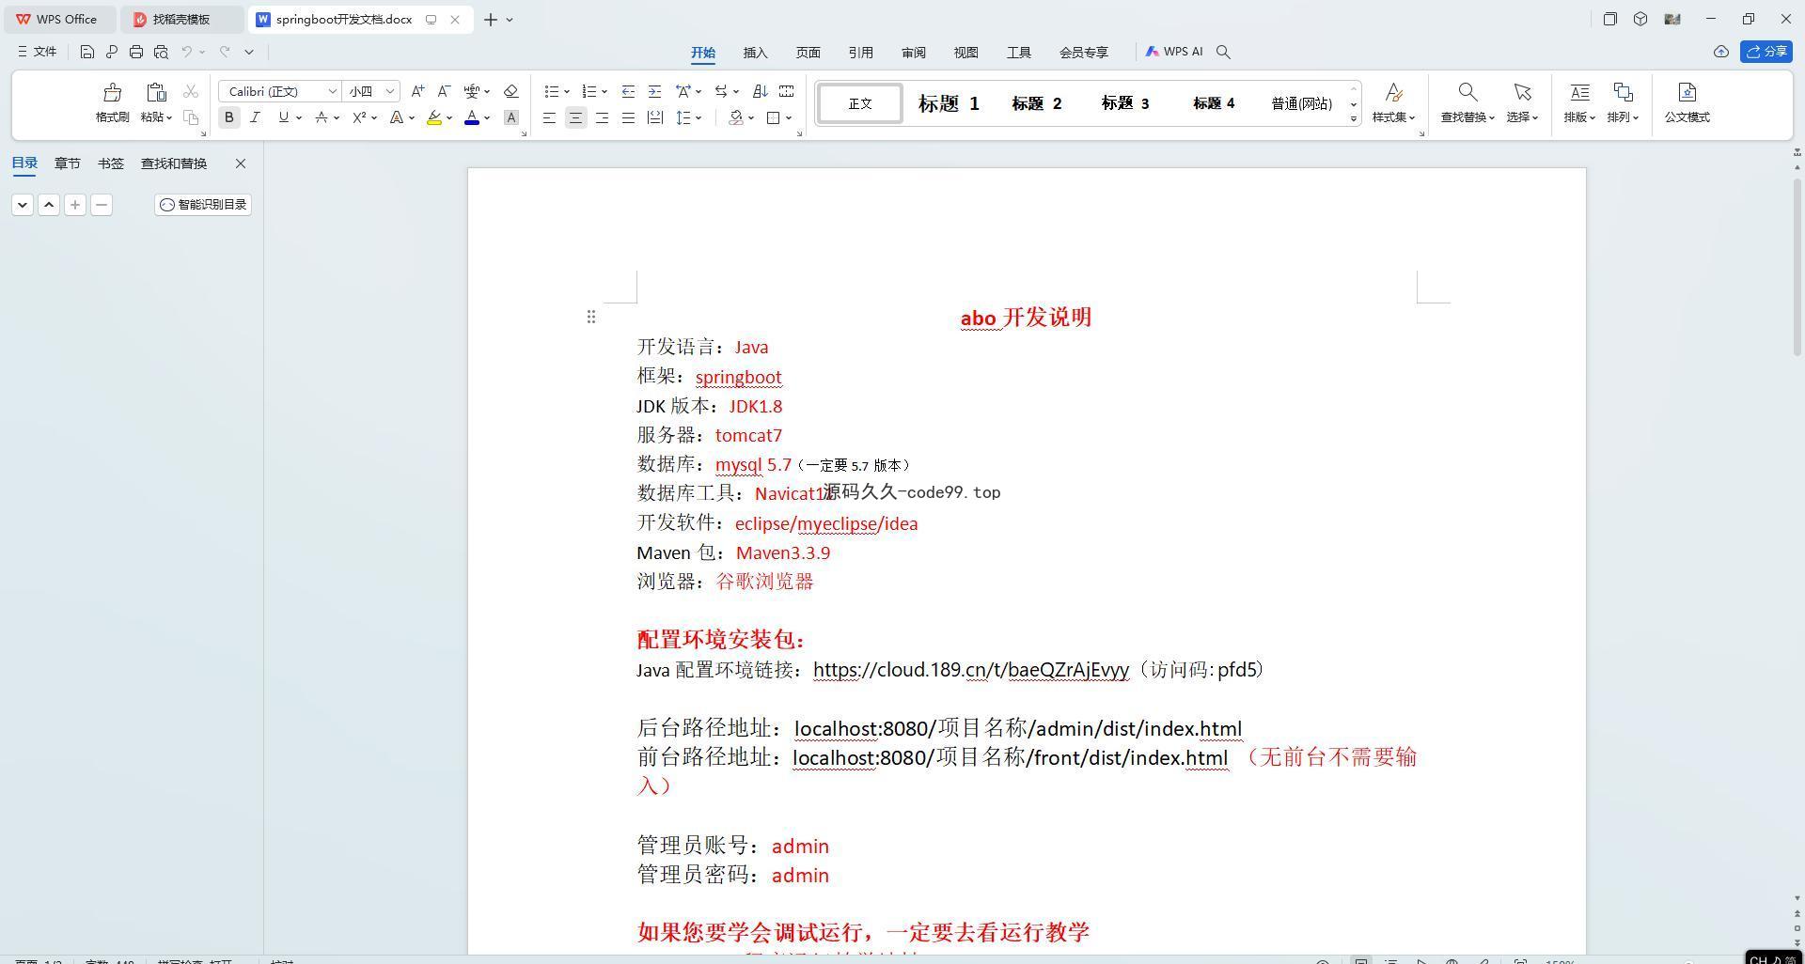
Task: Open the font size 小四 dropdown
Action: pyautogui.click(x=389, y=91)
